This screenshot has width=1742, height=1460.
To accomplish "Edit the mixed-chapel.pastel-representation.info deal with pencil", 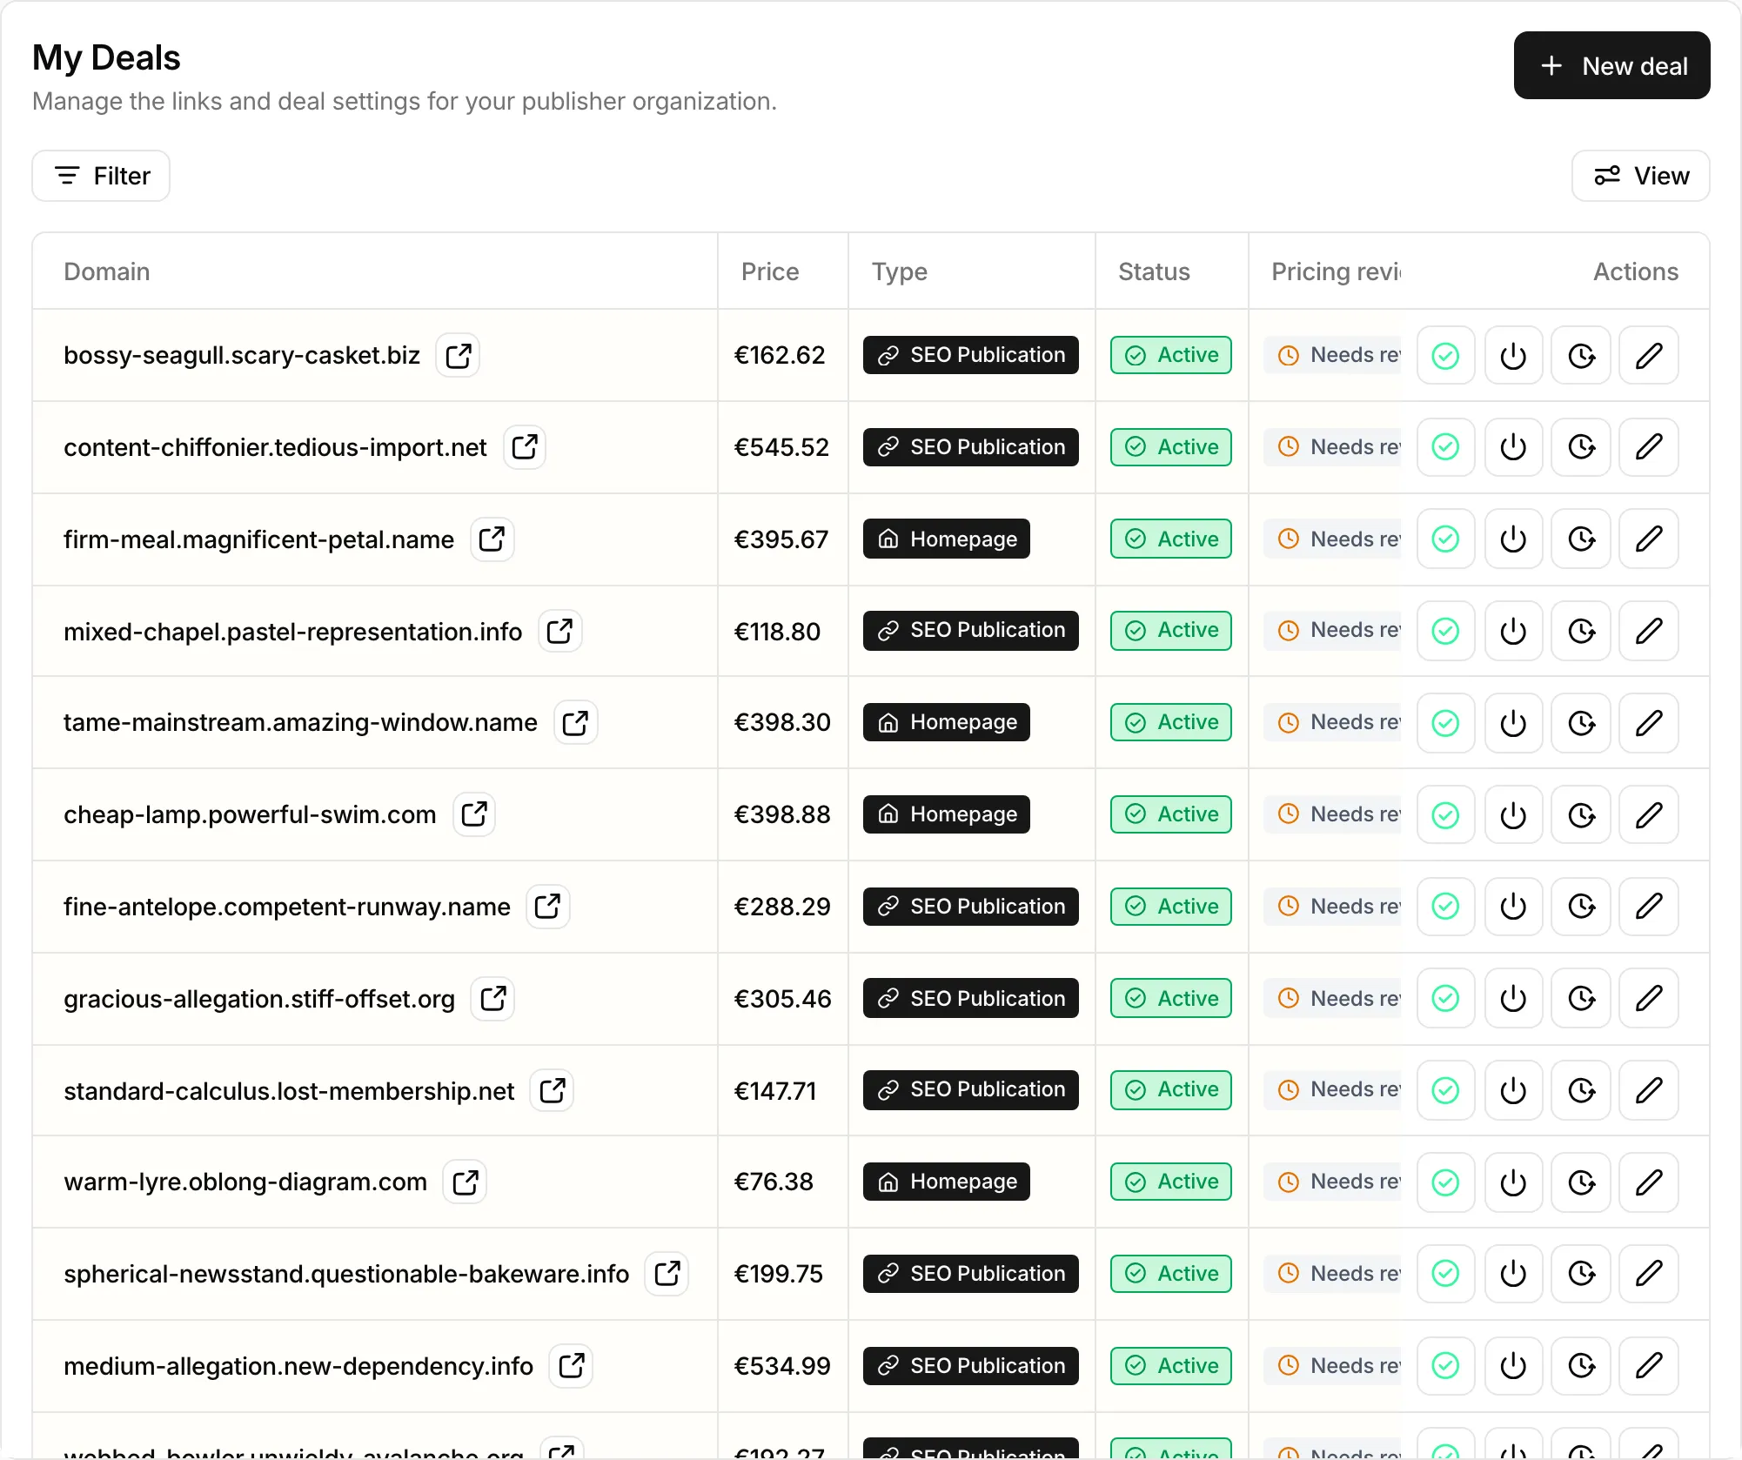I will [x=1649, y=631].
